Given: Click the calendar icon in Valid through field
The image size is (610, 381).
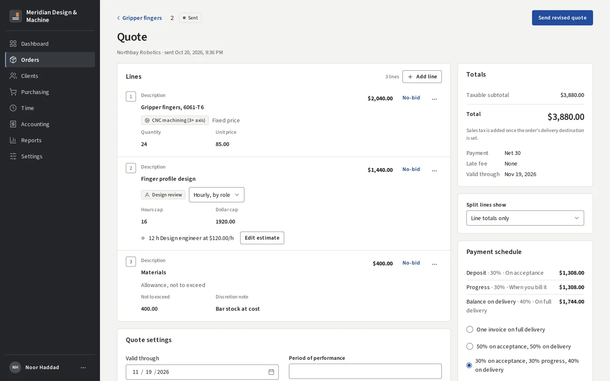Looking at the screenshot, I should (x=271, y=372).
